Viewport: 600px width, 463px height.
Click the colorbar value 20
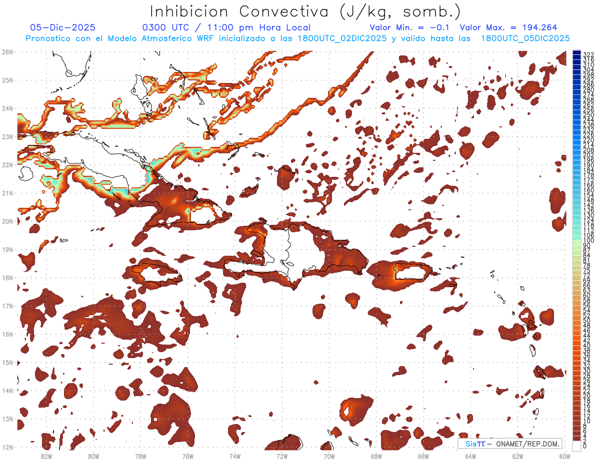point(587,396)
